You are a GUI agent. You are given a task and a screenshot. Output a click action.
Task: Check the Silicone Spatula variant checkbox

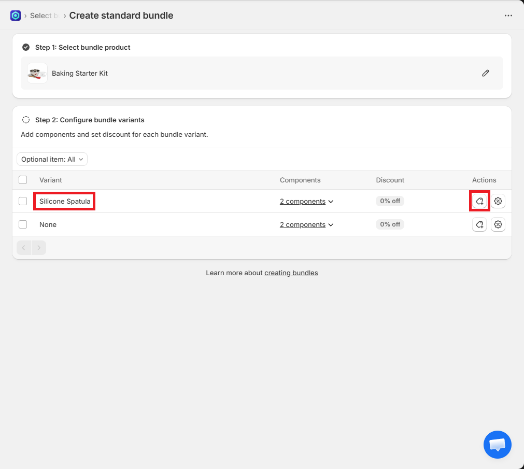23,201
